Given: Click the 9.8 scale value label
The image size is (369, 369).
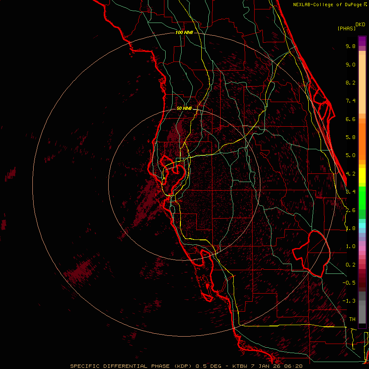Looking at the screenshot, I should (x=350, y=46).
